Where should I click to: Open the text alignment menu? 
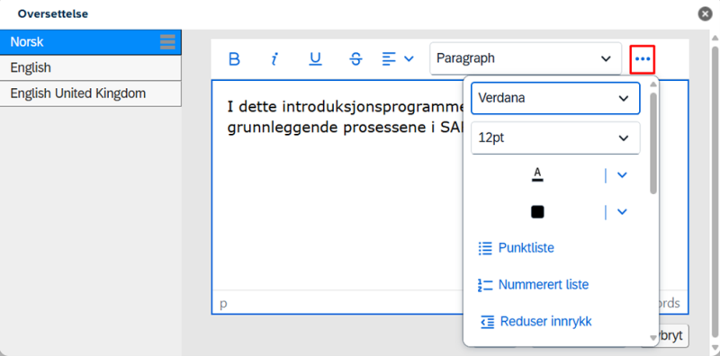pos(398,58)
